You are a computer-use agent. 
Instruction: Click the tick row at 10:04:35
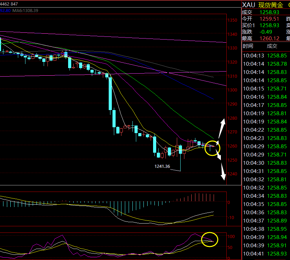pyautogui.click(x=265, y=204)
